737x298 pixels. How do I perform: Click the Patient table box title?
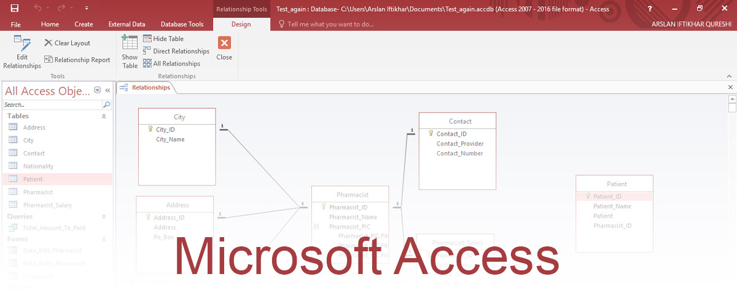tap(614, 184)
